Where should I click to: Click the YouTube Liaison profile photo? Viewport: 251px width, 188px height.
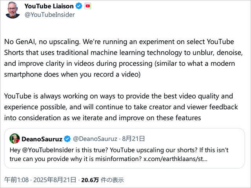coord(13,10)
